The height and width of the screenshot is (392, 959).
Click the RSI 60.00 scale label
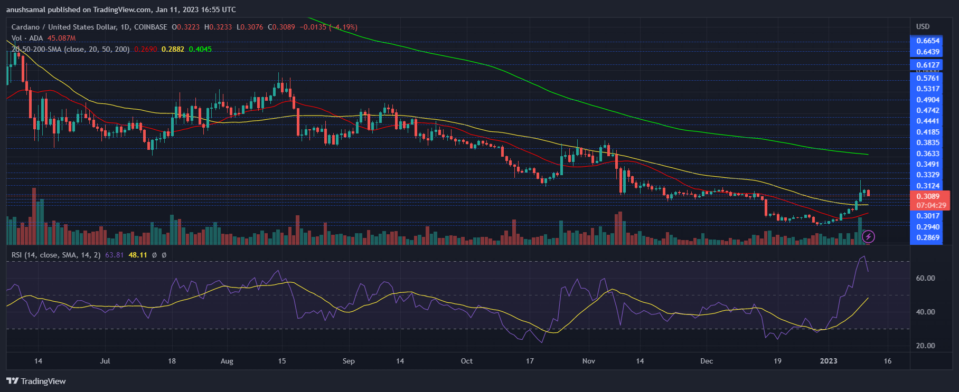(925, 278)
